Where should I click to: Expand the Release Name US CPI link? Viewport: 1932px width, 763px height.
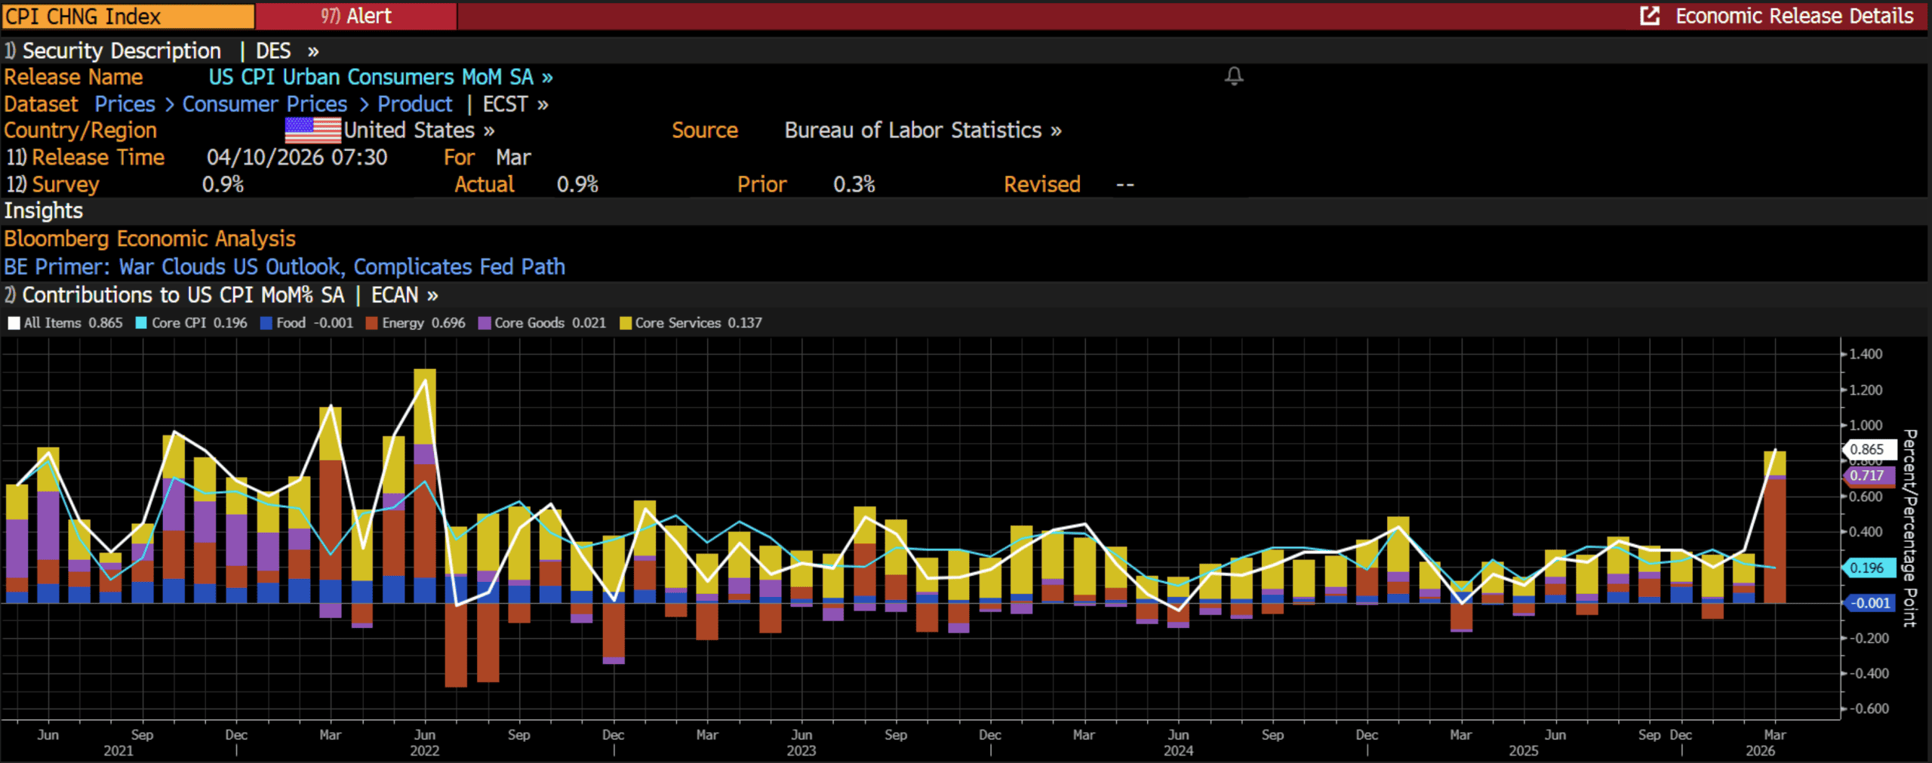[380, 77]
